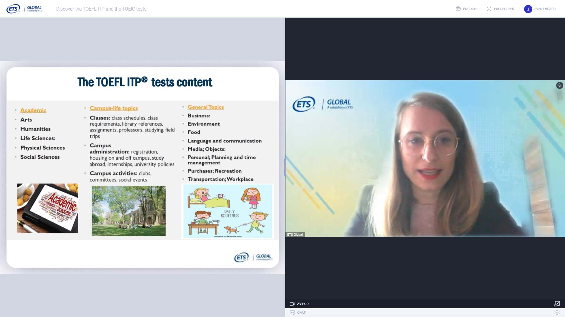Select the AV POD tab label
The width and height of the screenshot is (565, 317).
pos(303,304)
